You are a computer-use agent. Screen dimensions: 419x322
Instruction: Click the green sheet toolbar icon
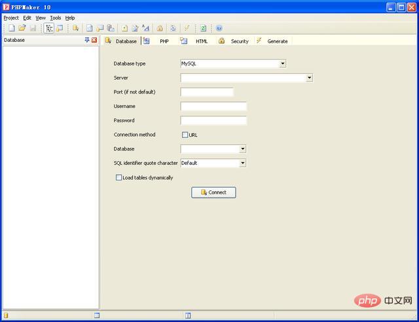[203, 28]
